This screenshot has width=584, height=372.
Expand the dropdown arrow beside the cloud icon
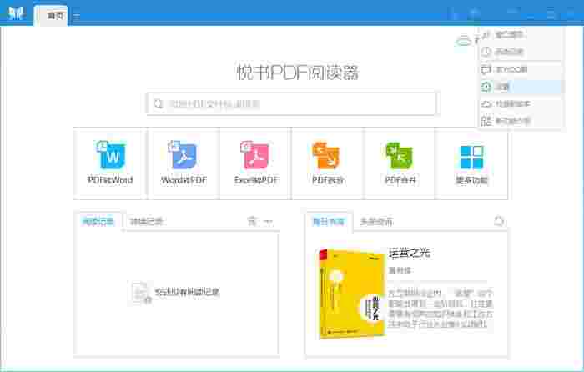coord(476,40)
